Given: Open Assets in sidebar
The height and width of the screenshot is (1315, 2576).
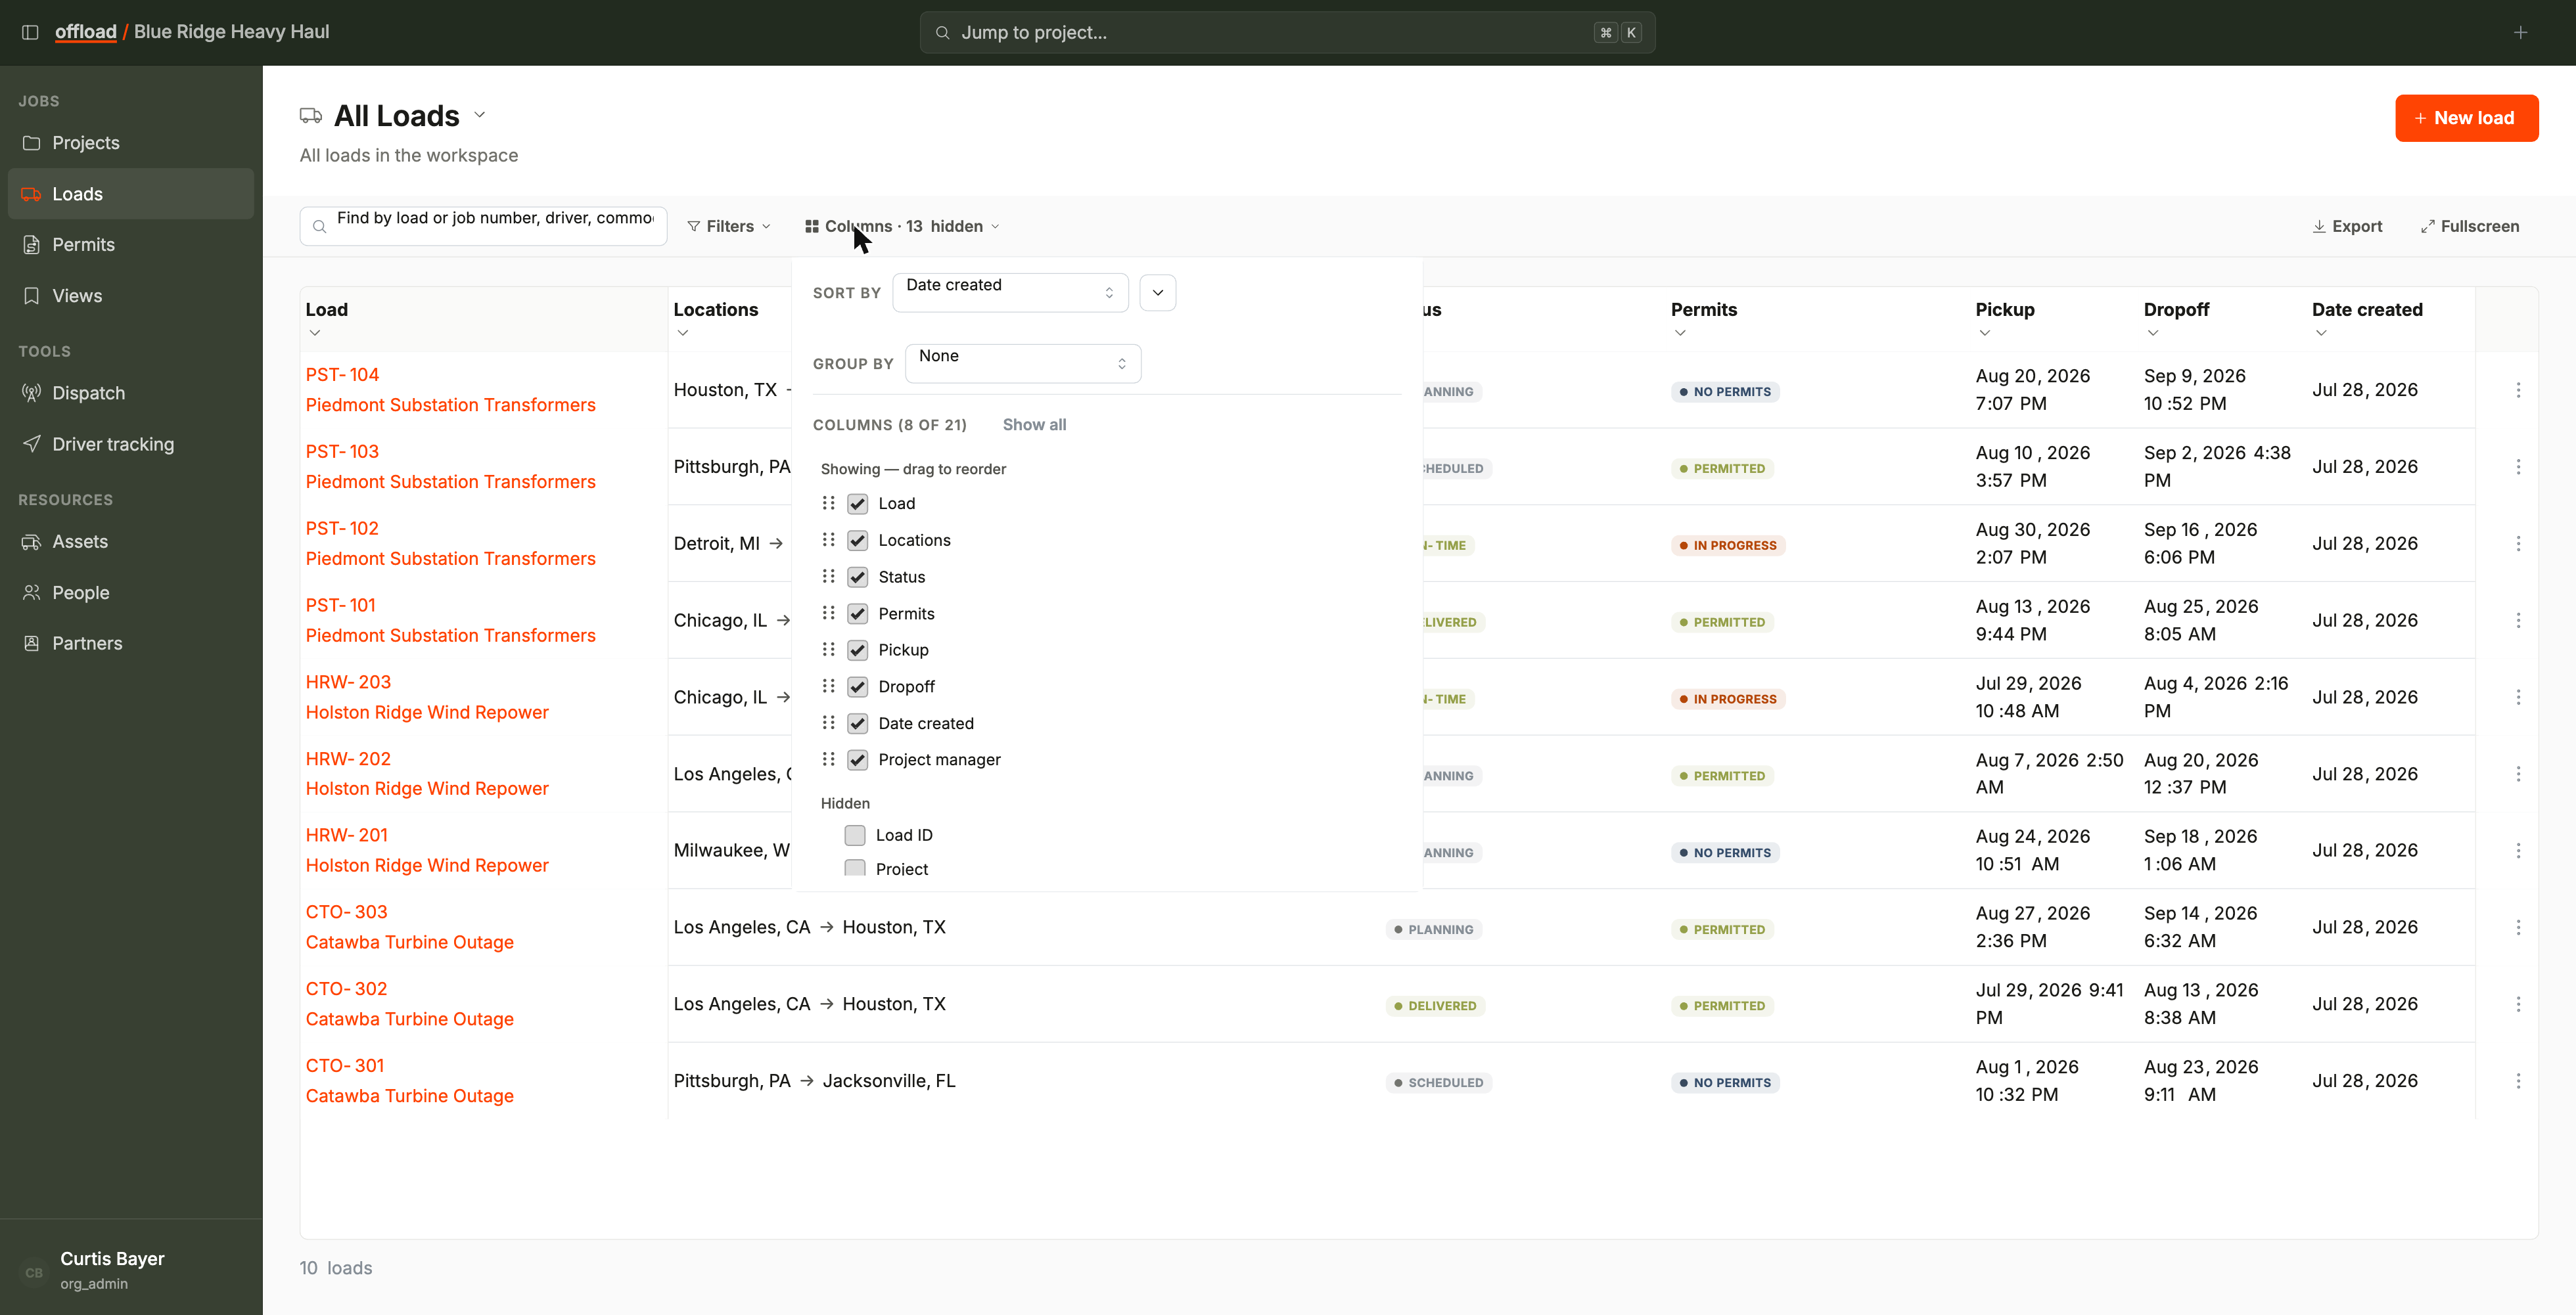Looking at the screenshot, I should tap(131, 542).
